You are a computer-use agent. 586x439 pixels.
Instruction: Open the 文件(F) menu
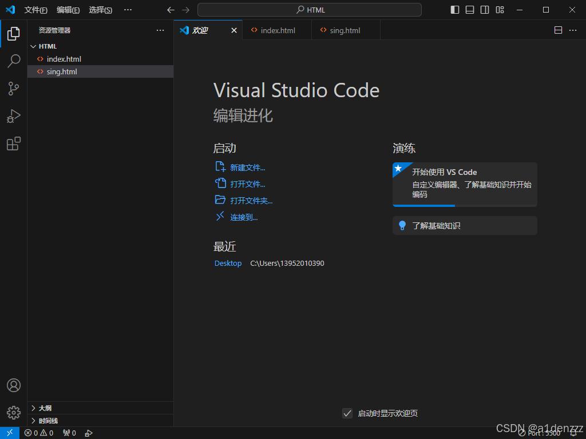36,10
